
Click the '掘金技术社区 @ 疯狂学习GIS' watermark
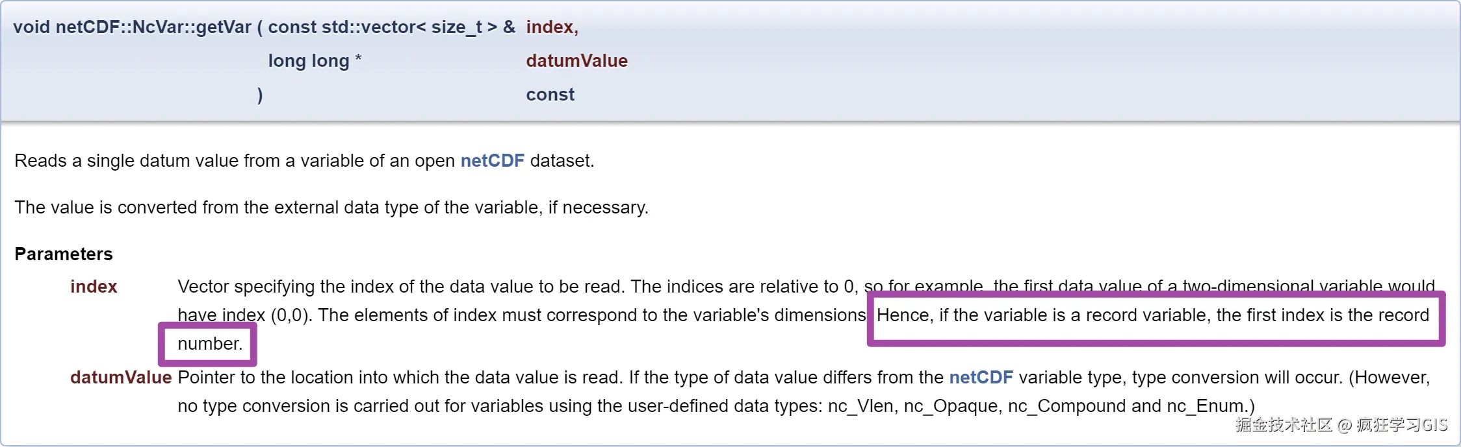click(1341, 425)
